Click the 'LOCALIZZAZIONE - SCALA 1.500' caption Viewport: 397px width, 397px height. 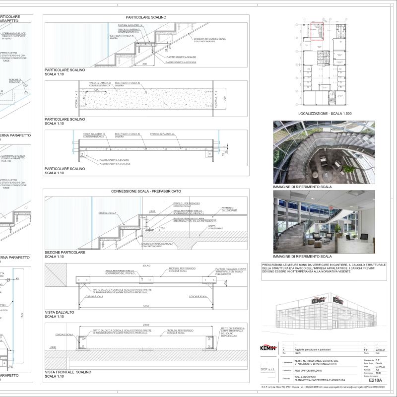coord(325,114)
